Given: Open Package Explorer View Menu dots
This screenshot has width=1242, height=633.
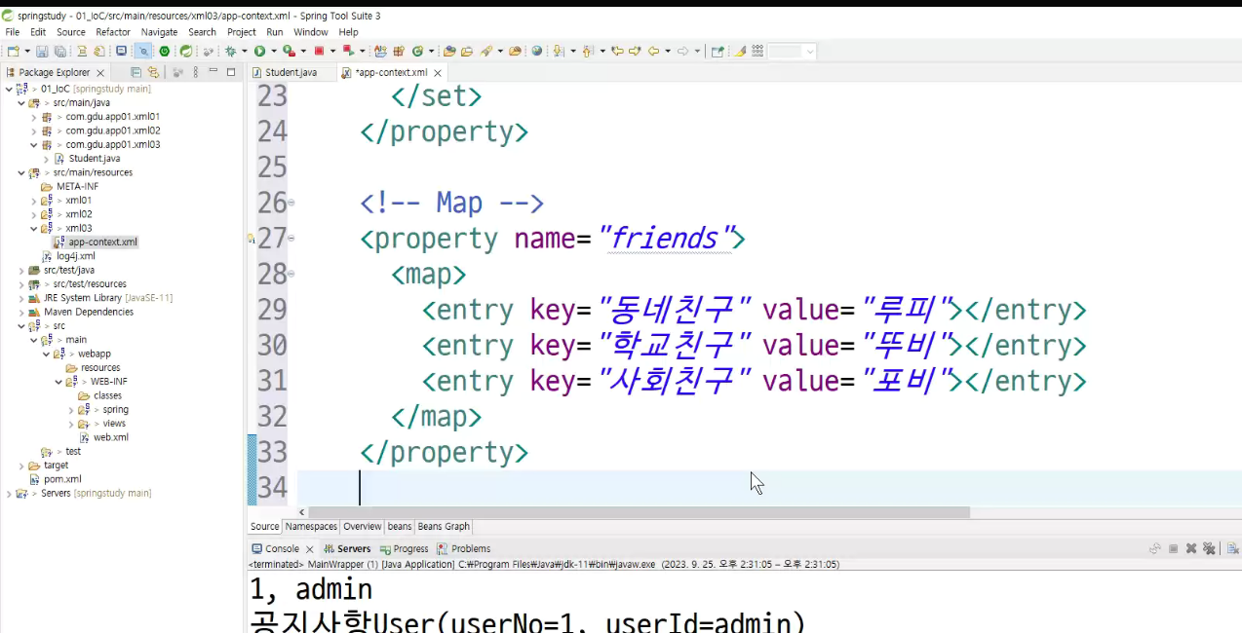Looking at the screenshot, I should click(x=196, y=72).
